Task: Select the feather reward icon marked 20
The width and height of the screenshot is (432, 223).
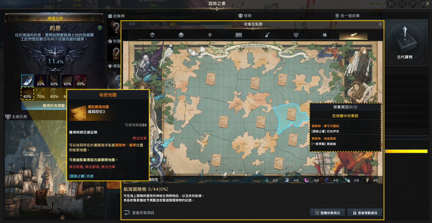Action: (27, 81)
